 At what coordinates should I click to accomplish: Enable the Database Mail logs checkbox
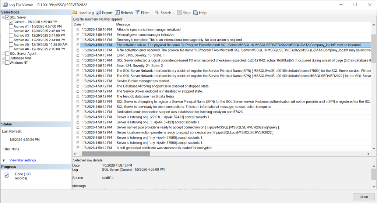7,58
